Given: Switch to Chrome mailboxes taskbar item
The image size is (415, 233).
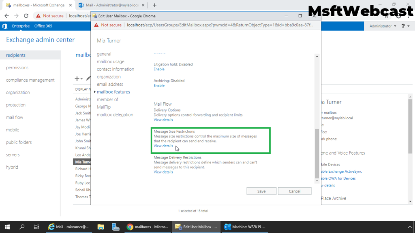Looking at the screenshot, I should tap(148, 227).
